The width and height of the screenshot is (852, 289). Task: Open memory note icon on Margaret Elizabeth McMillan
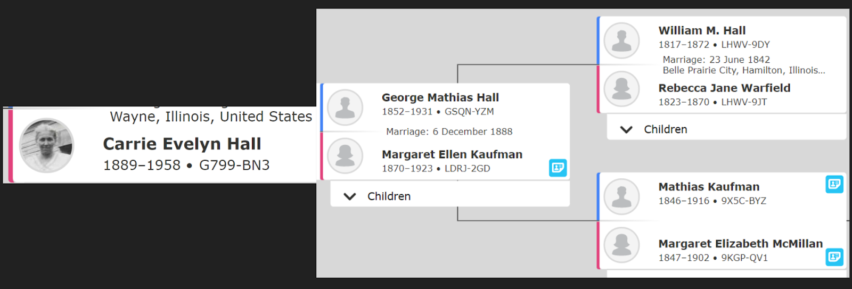834,257
